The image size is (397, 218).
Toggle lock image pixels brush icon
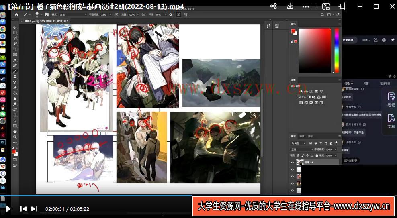point(303,155)
